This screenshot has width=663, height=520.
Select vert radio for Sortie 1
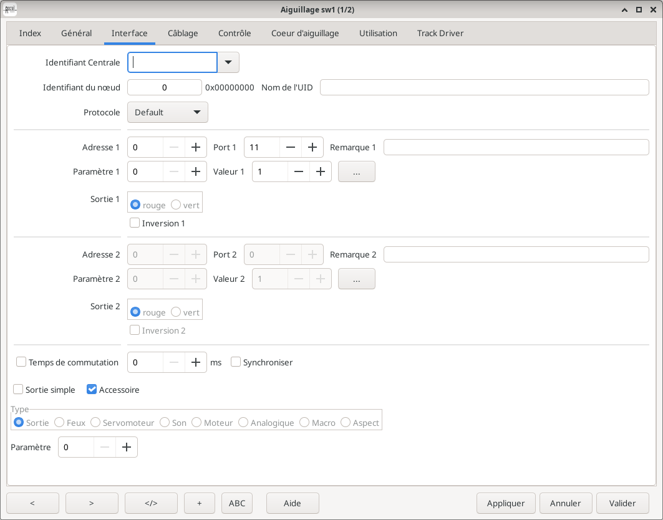coord(176,205)
